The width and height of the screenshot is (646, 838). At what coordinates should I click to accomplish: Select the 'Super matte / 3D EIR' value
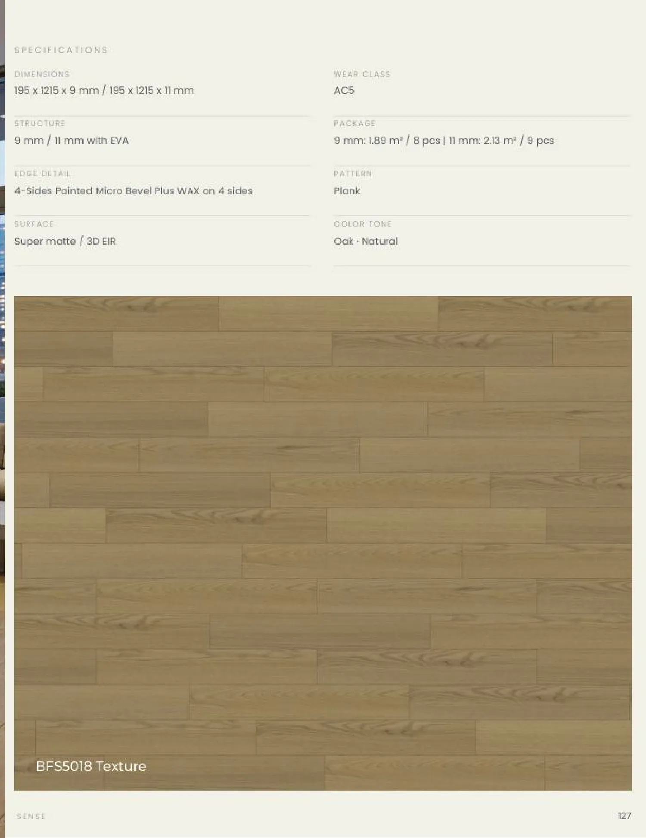65,241
